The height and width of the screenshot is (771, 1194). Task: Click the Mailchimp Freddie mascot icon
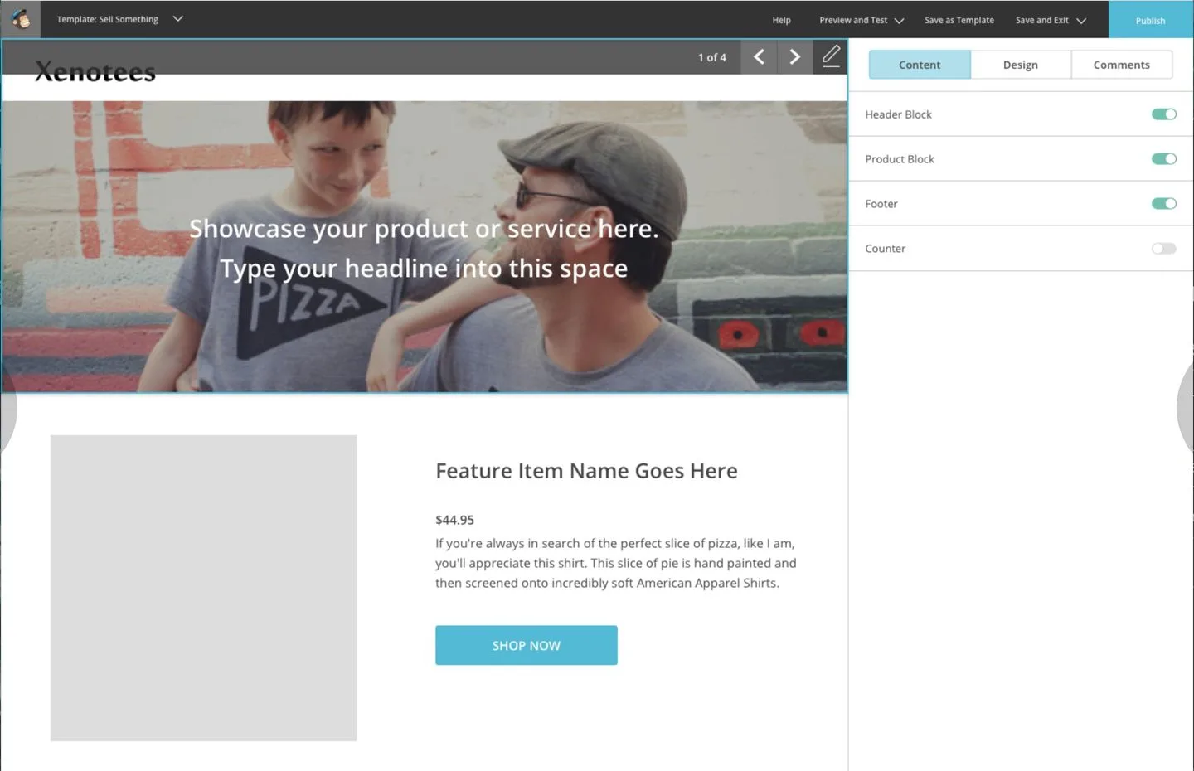tap(21, 19)
